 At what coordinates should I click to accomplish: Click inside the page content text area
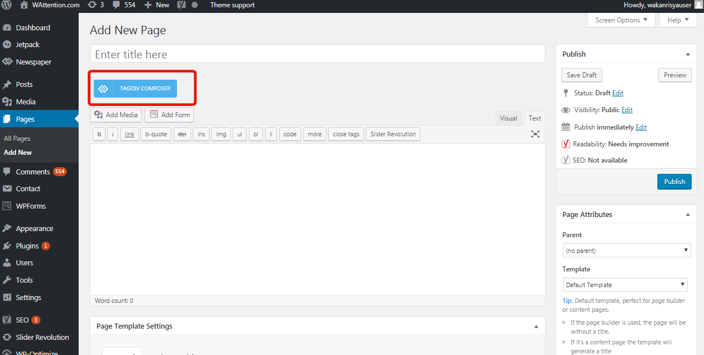317,219
